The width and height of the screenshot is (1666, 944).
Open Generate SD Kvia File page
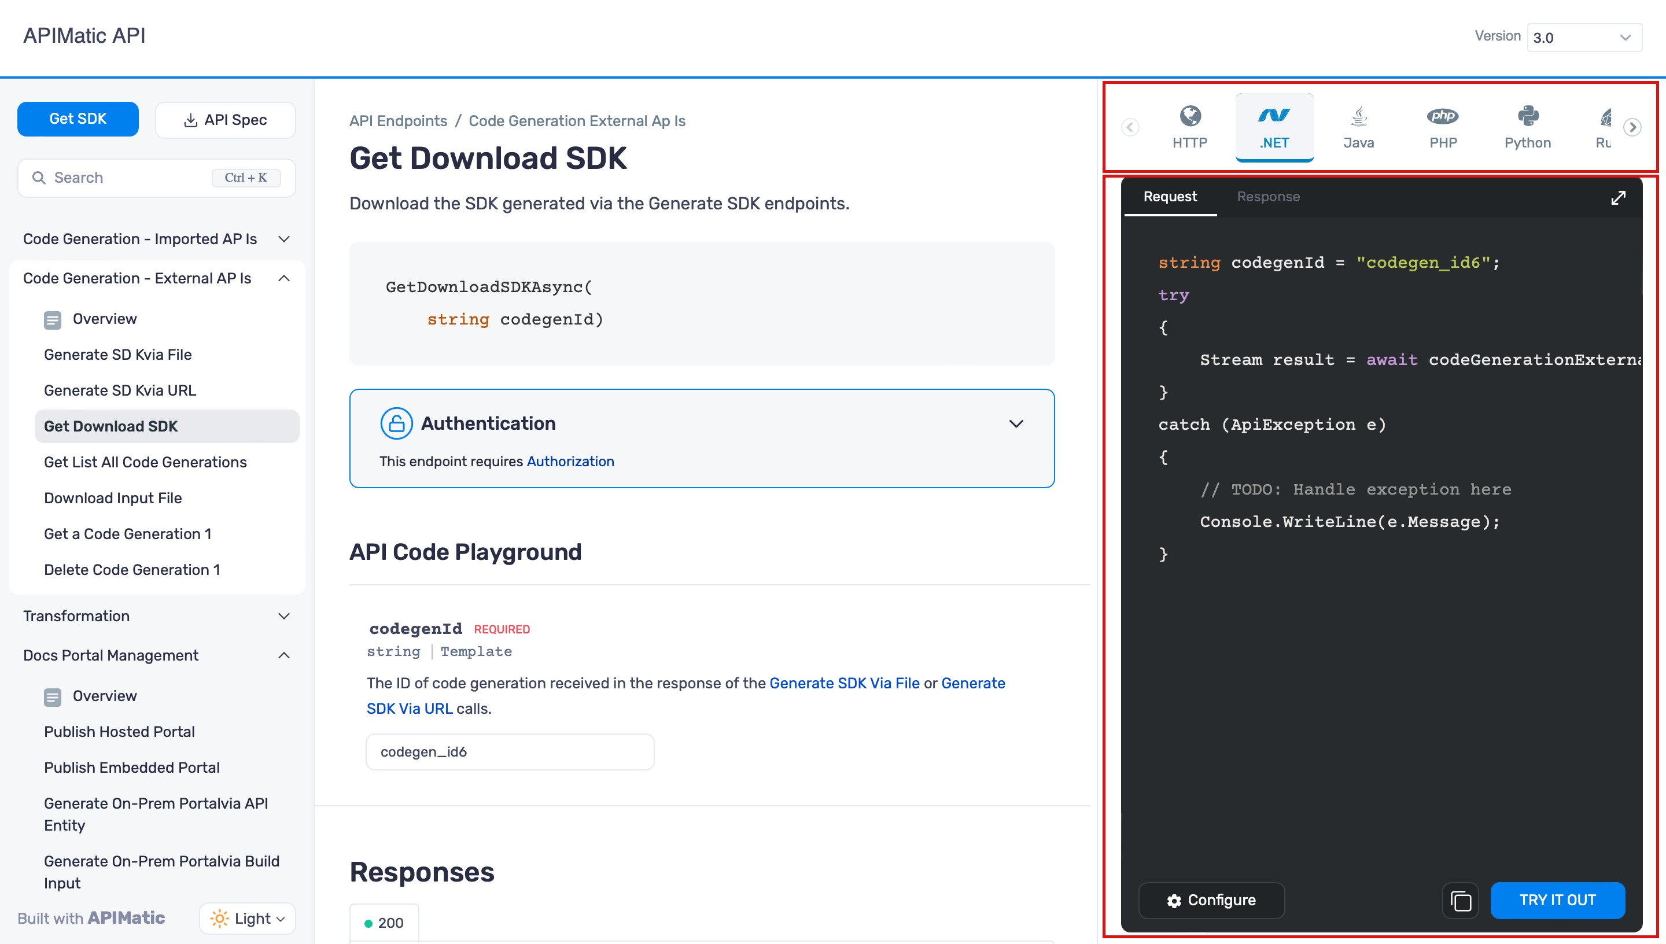118,355
